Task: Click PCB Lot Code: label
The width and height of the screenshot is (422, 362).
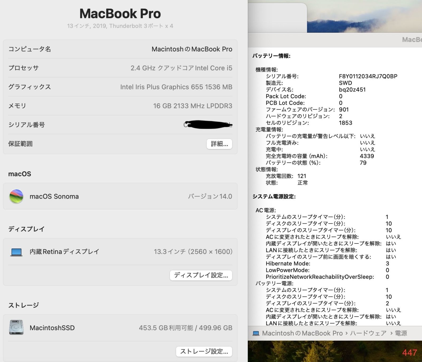Action: tap(285, 103)
